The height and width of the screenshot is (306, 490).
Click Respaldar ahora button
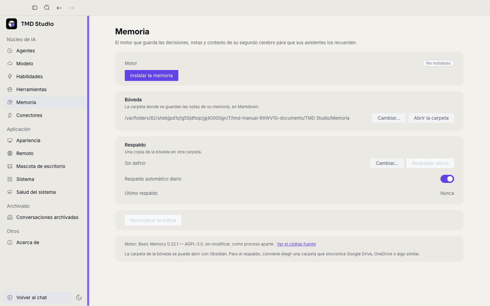(x=430, y=163)
